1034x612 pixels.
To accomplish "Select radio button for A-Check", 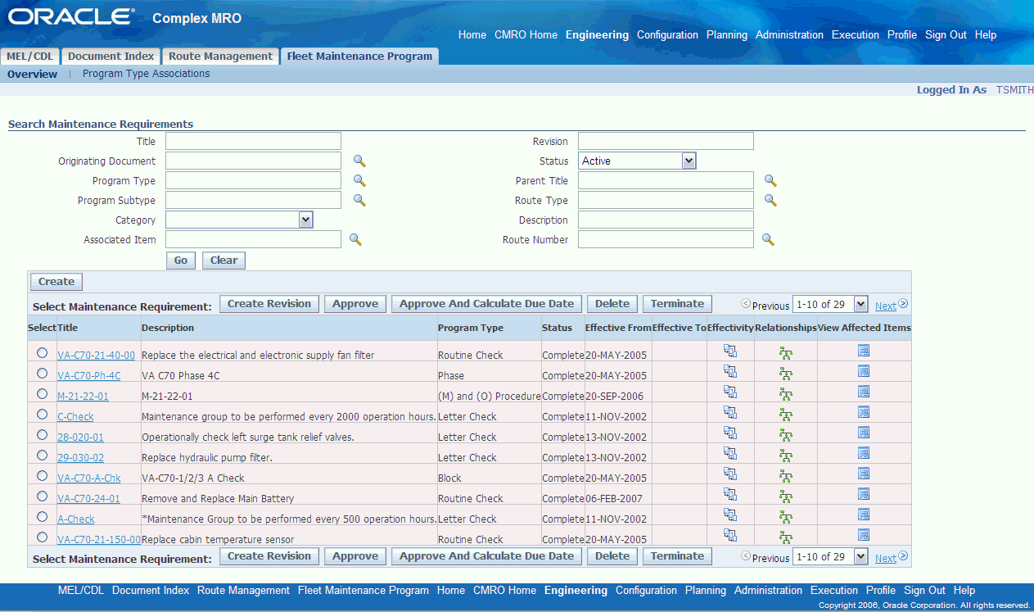I will (x=42, y=516).
